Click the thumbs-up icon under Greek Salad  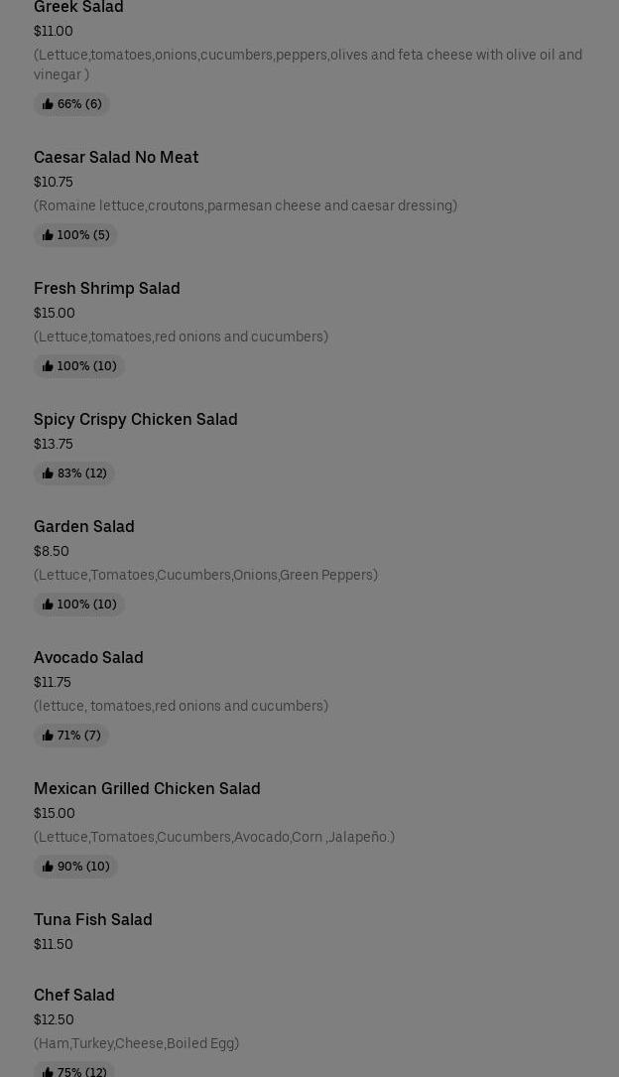click(x=48, y=104)
